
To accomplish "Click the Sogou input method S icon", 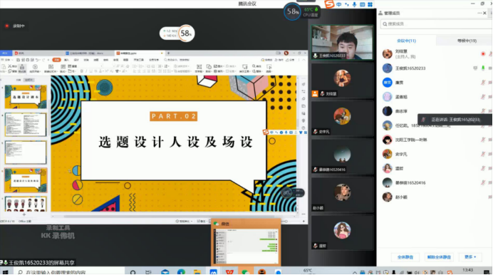I will click(x=329, y=4).
